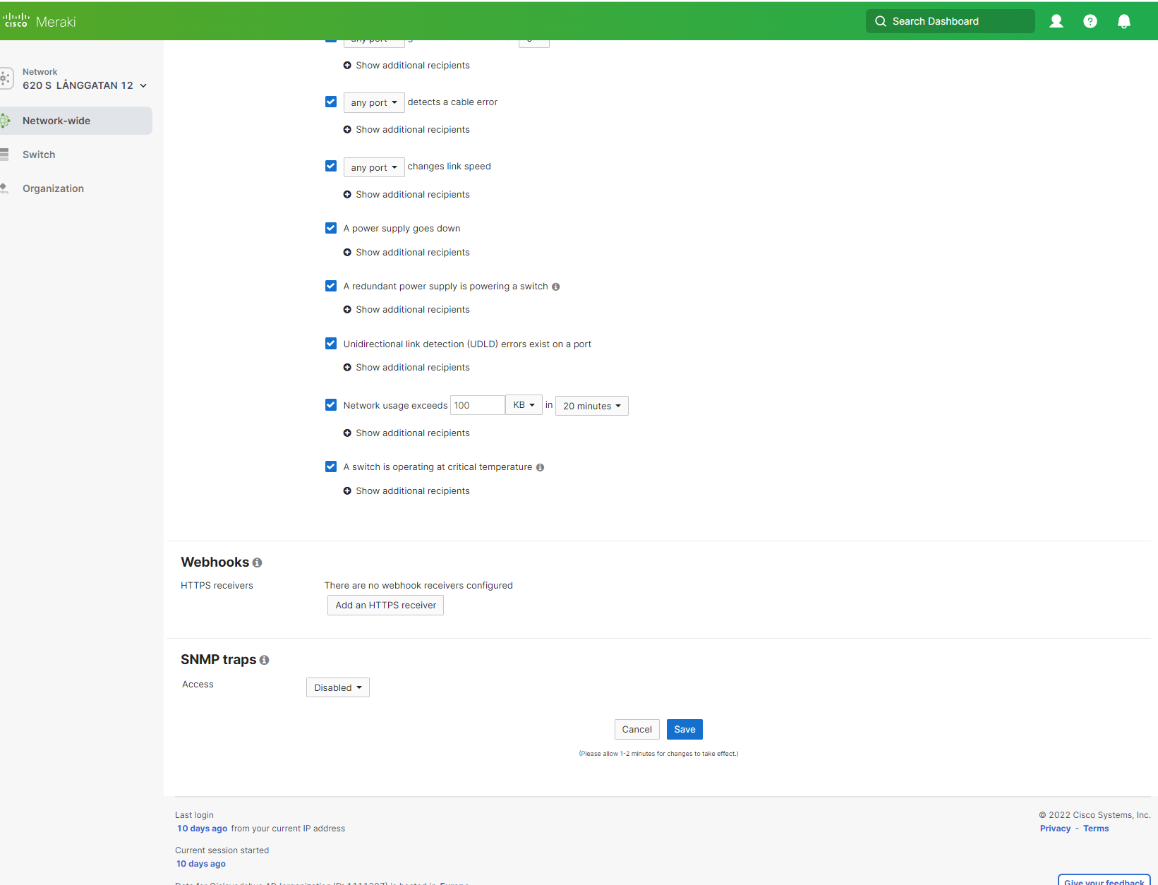Expand the 20 minutes duration dropdown
Screen dimensions: 1158x885
click(591, 406)
